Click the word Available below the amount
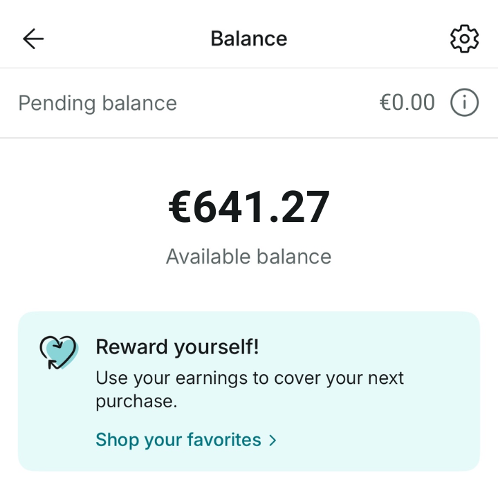Image resolution: width=498 pixels, height=498 pixels. tap(207, 257)
